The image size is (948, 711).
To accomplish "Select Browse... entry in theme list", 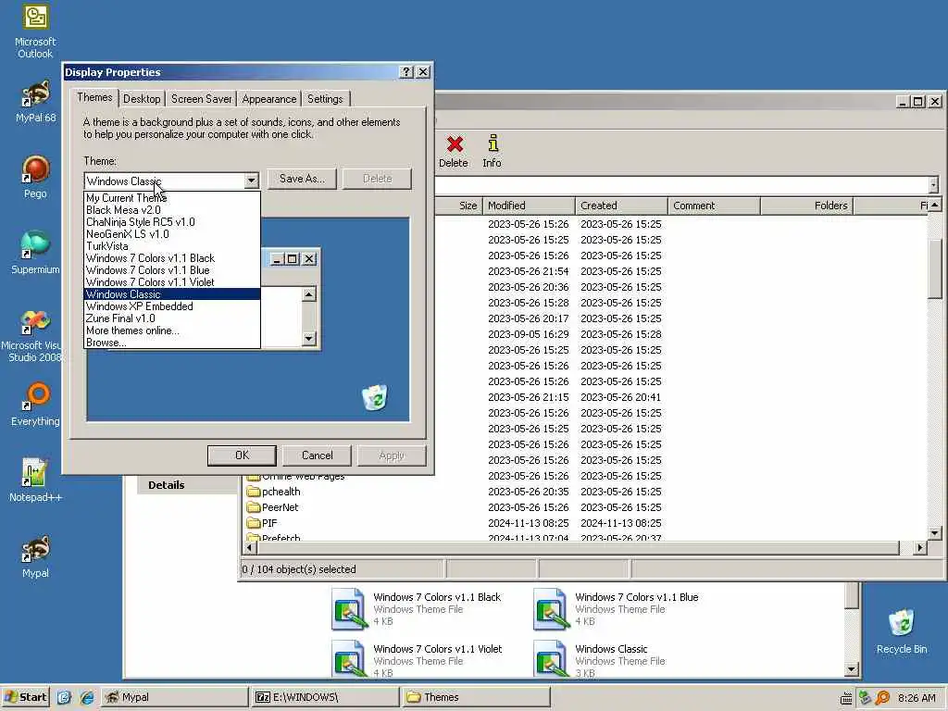I will coord(171,343).
